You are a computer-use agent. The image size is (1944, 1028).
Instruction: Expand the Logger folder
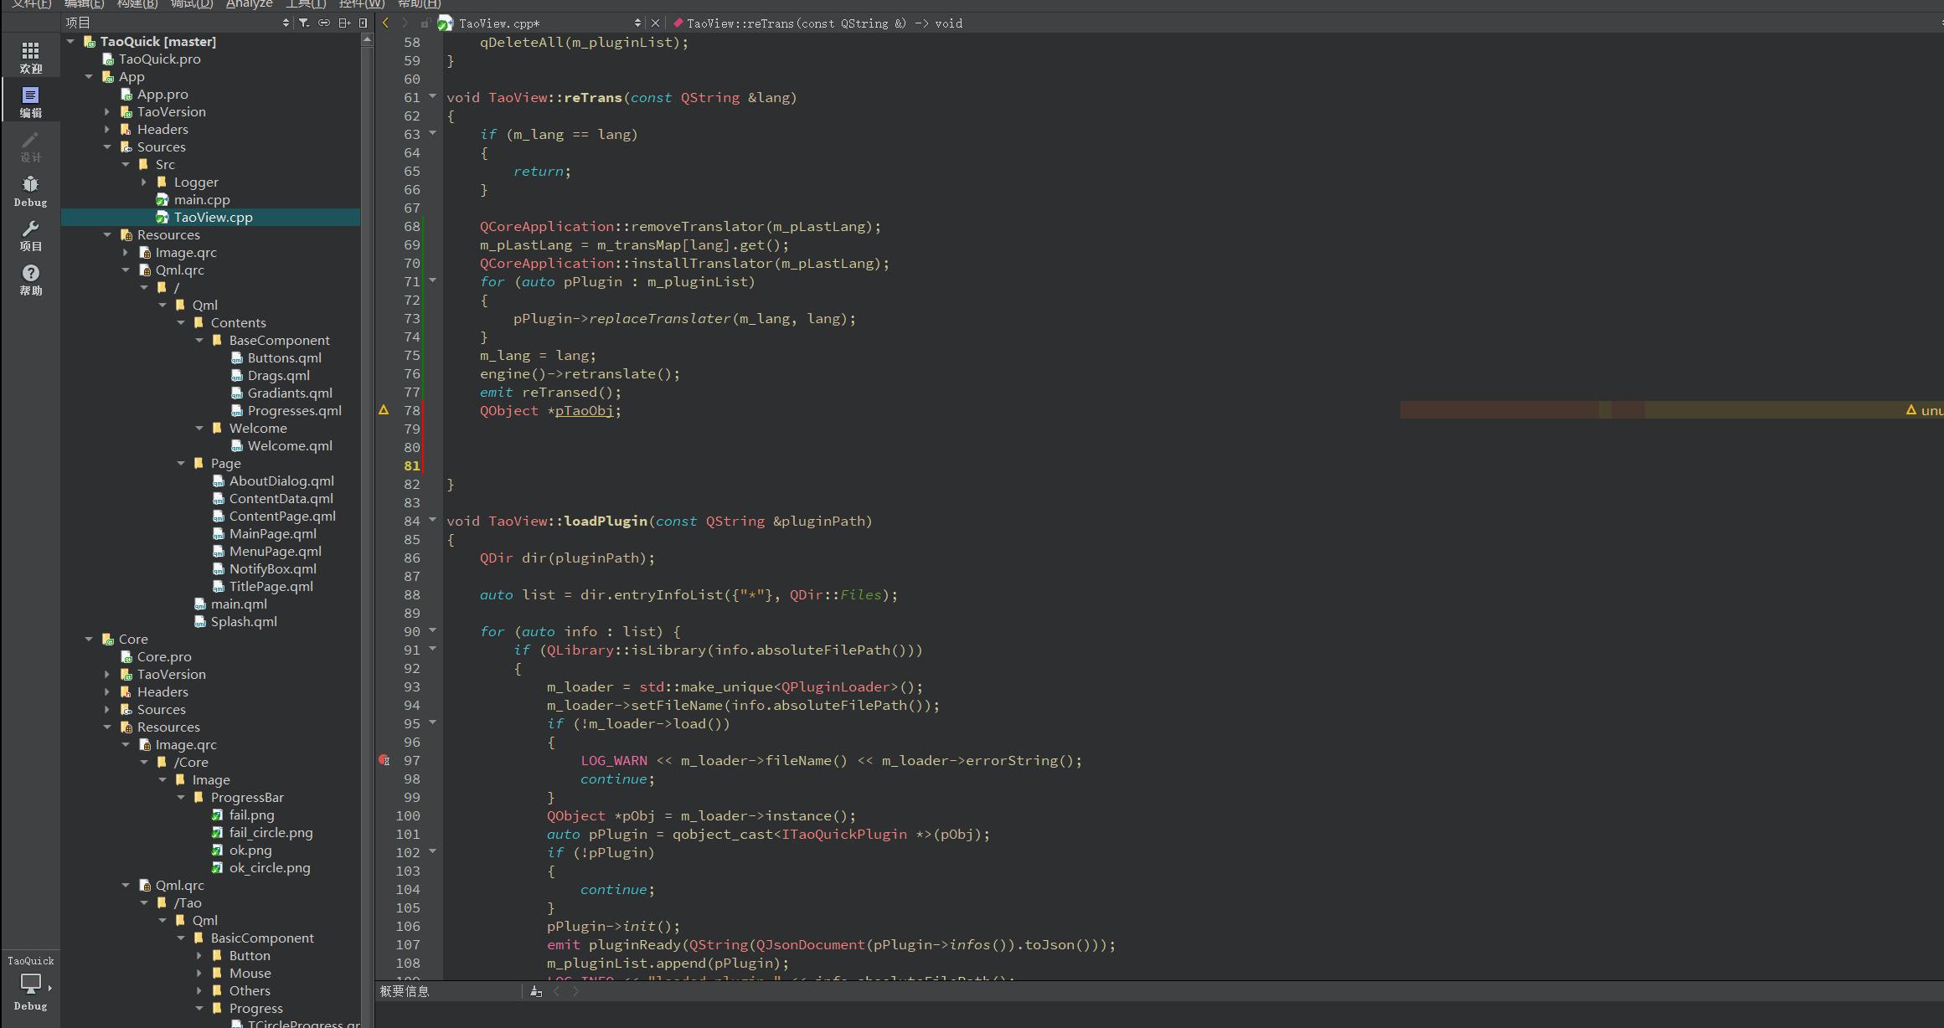(x=144, y=182)
